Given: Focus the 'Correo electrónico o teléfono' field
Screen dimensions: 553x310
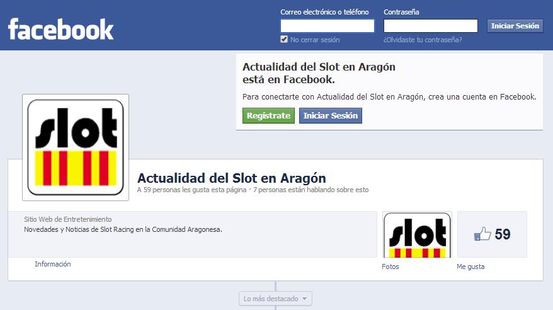Looking at the screenshot, I should pos(328,26).
